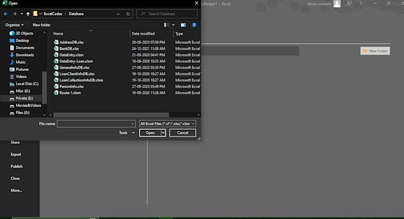Open the Downloads folder in navigation pane
This screenshot has width=404, height=219.
(x=25, y=55)
